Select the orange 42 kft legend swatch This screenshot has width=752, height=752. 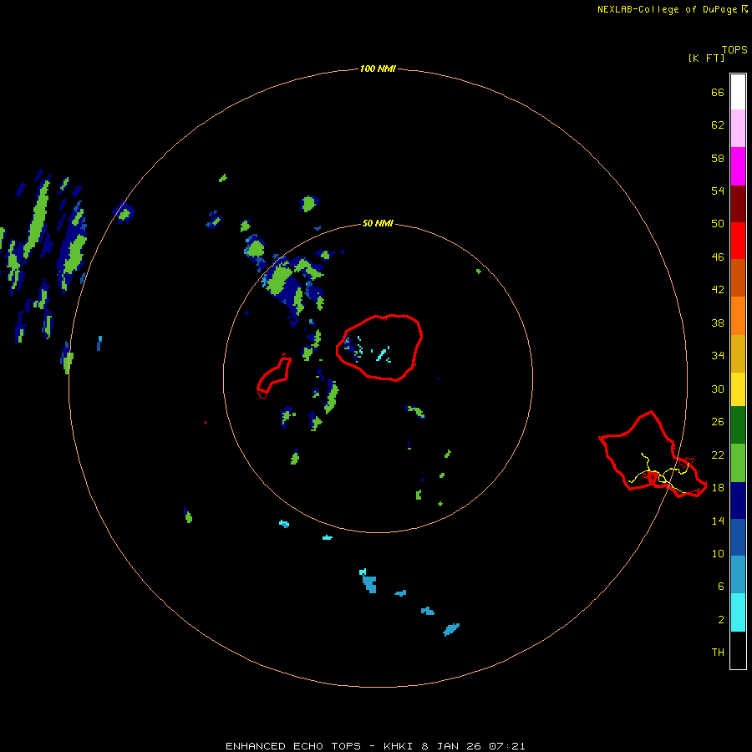[738, 316]
